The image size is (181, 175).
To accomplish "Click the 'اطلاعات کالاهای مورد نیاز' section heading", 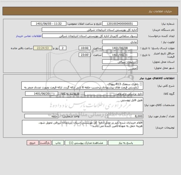I will [157, 78].
